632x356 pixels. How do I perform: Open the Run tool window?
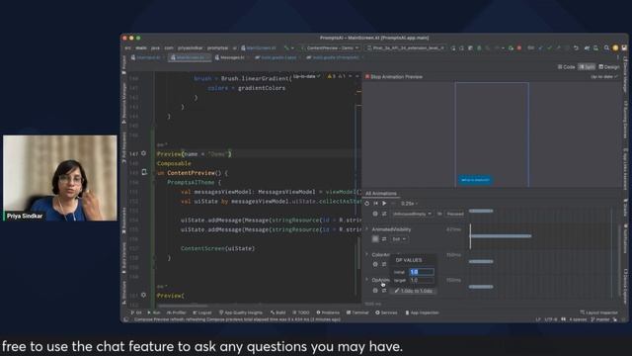154,312
